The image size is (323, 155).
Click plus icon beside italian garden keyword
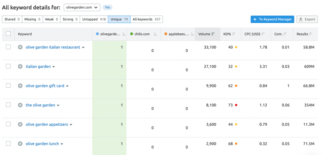[20, 67]
